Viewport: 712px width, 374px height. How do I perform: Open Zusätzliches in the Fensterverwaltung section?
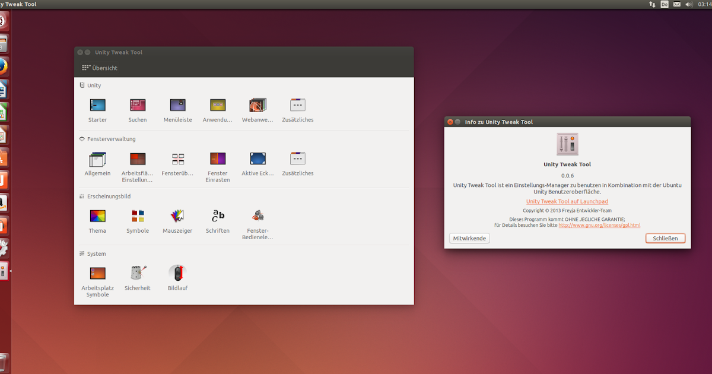297,159
